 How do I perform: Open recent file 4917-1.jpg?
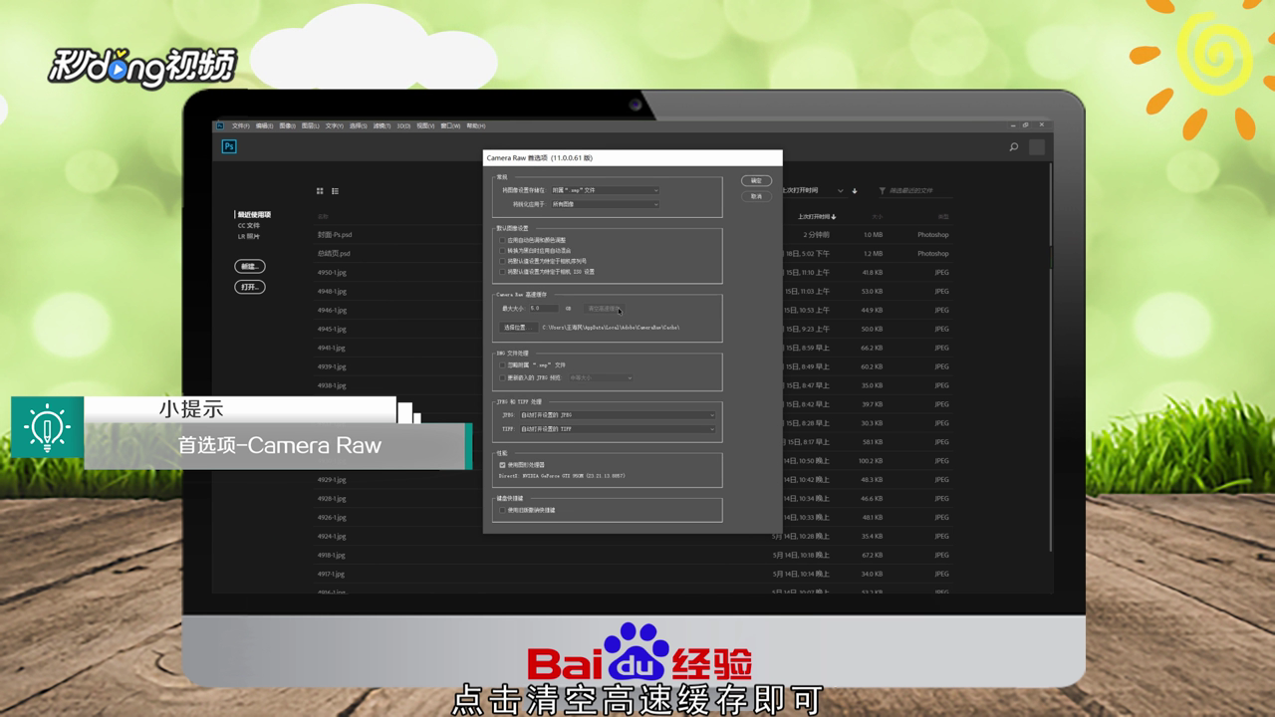[x=332, y=575]
